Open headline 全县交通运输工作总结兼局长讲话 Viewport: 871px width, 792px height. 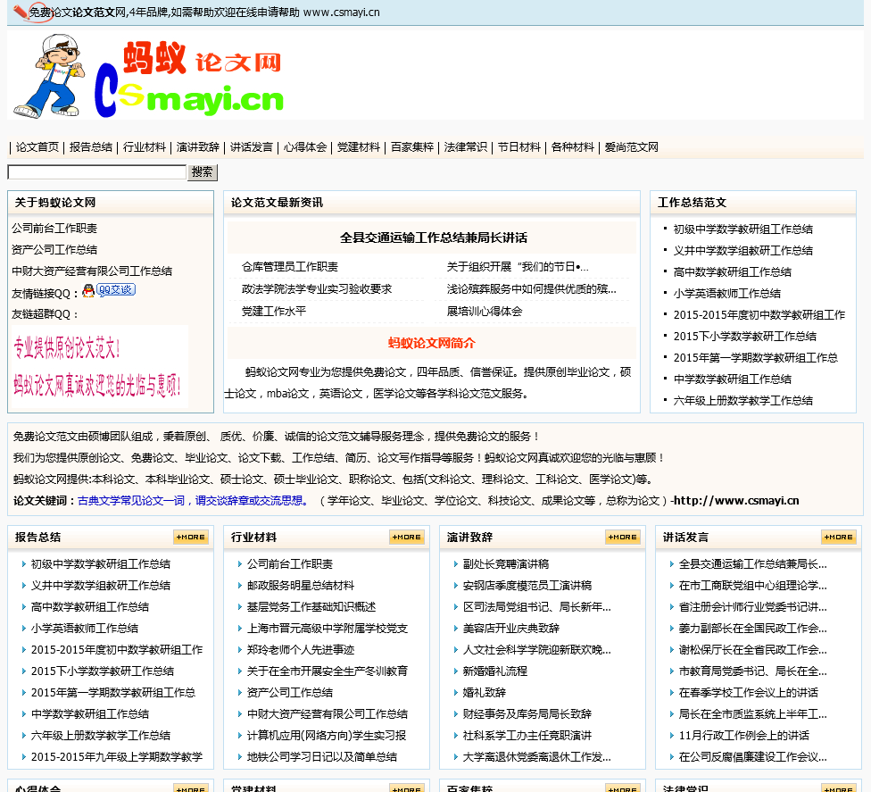434,238
